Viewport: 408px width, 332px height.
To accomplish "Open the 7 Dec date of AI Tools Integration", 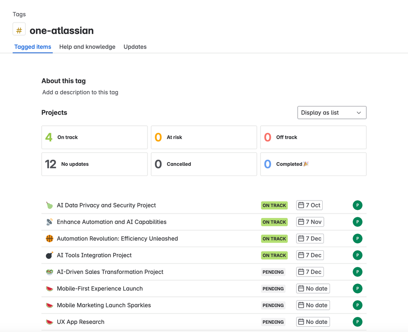I will coord(310,255).
